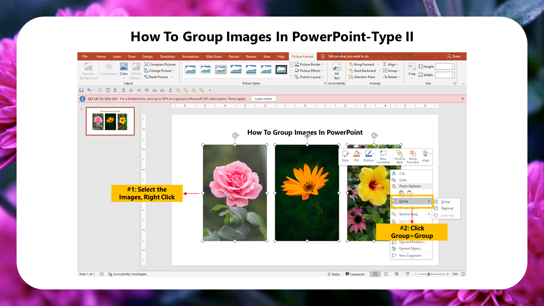Open the Picture Border dropdown
Viewport: 544px width, 306px height.
(310, 65)
